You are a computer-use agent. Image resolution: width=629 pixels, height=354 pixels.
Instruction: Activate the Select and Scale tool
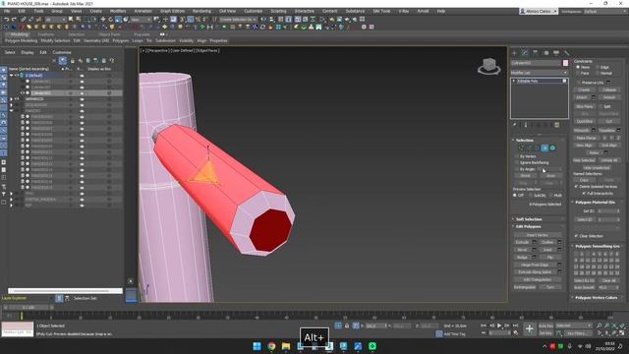[x=118, y=20]
